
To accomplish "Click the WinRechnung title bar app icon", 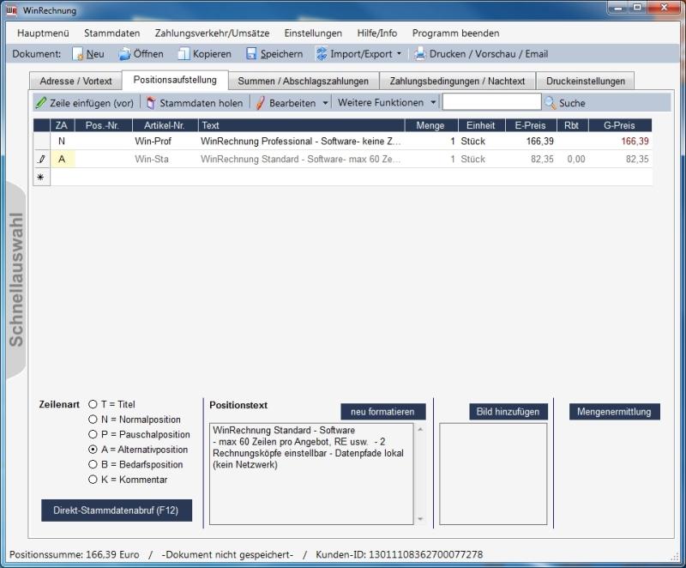I will tap(12, 10).
